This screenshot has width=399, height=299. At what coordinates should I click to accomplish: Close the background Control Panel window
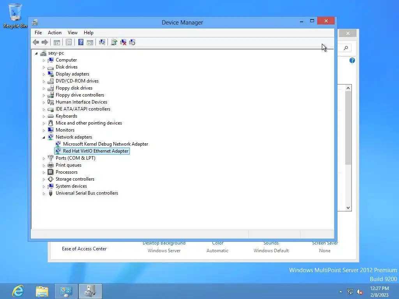pos(348,33)
